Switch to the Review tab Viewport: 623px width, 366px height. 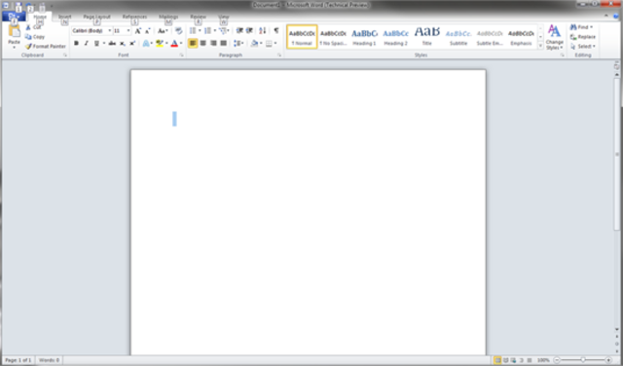(199, 17)
